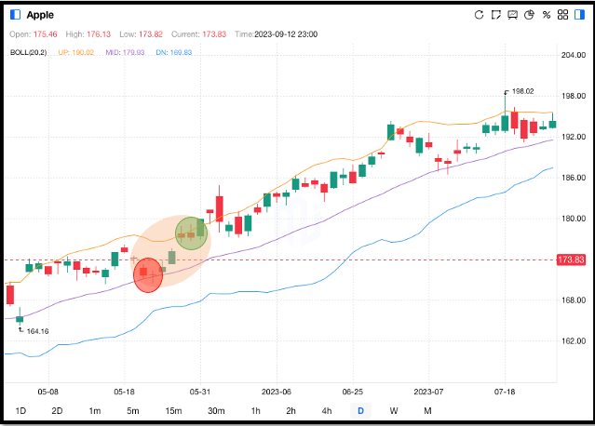595x426 pixels.
Task: Toggle the percent scale icon
Action: tap(547, 15)
